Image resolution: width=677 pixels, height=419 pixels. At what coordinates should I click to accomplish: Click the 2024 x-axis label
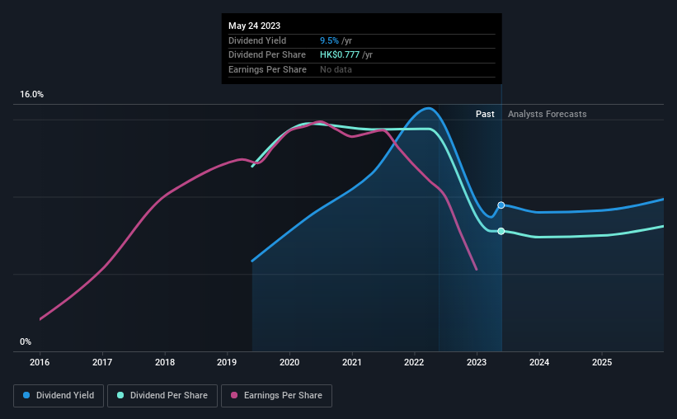539,362
